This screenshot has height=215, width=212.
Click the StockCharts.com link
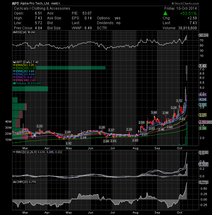(x=185, y=3)
